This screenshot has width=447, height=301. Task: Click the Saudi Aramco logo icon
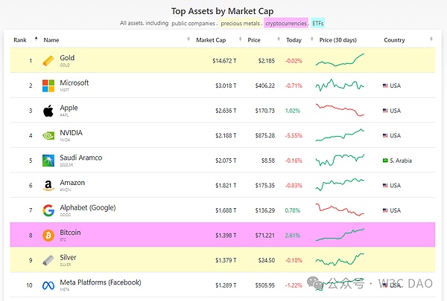[48, 161]
